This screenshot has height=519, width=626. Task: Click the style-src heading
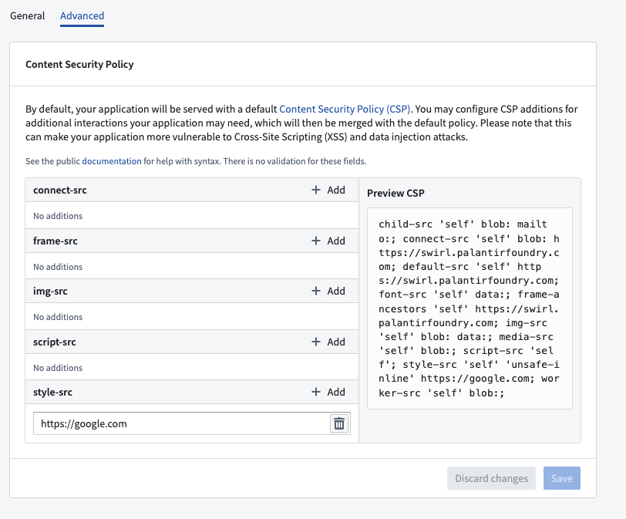pos(52,392)
